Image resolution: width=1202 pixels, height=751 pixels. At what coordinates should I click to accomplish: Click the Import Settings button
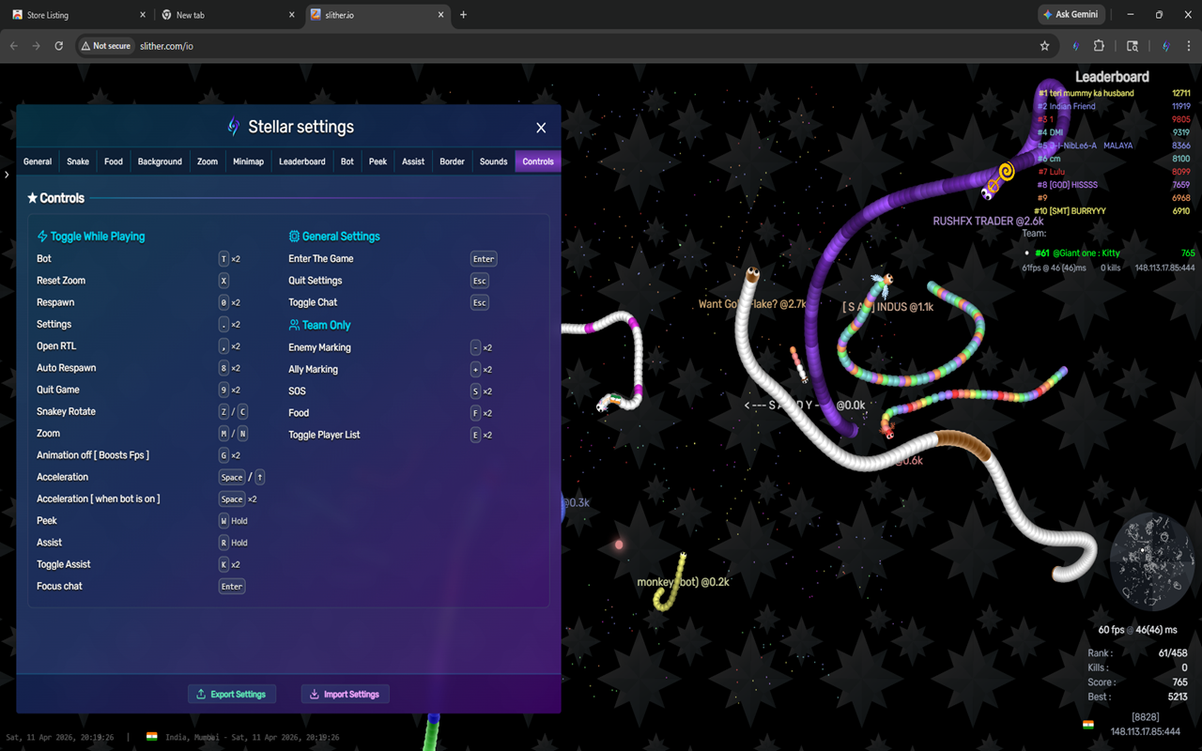[x=346, y=695]
